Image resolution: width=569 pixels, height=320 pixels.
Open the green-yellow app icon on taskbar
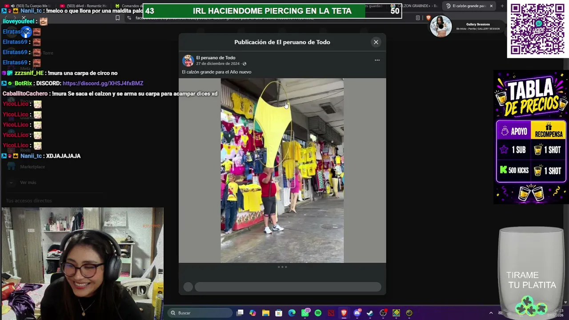point(396,313)
